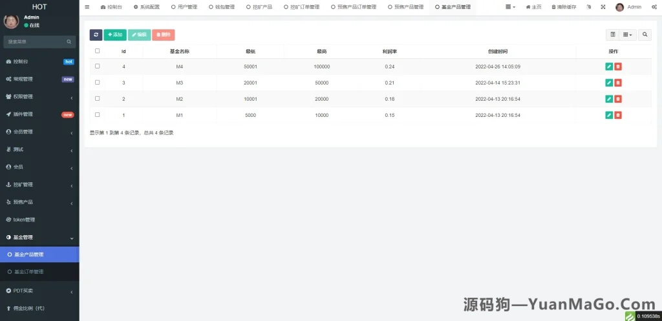The image size is (662, 321).
Task: Switch to the 控制台 tab
Action: coord(111,7)
